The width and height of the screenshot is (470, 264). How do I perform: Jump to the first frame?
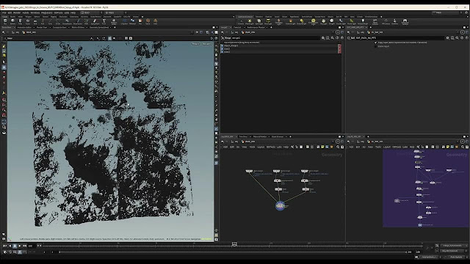pos(4,246)
